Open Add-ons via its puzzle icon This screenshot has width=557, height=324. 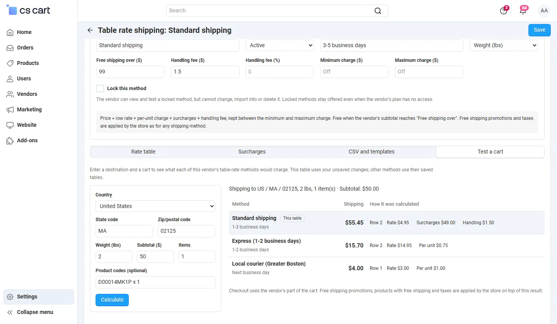pyautogui.click(x=10, y=140)
